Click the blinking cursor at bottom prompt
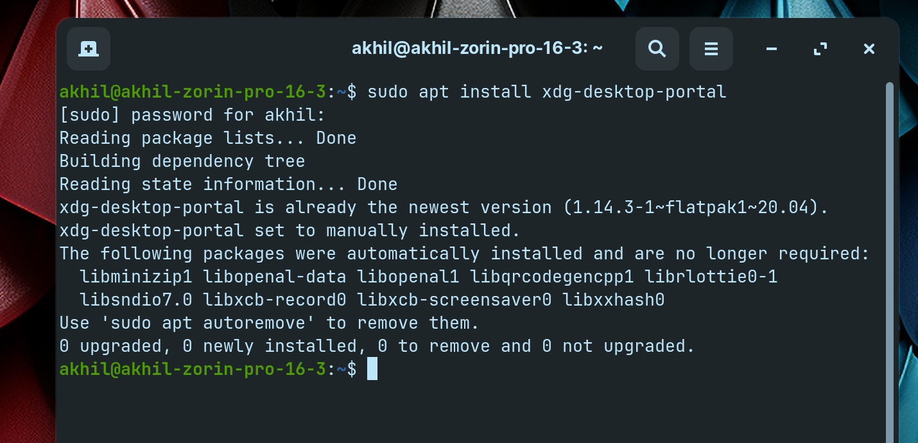The image size is (918, 443). point(372,369)
